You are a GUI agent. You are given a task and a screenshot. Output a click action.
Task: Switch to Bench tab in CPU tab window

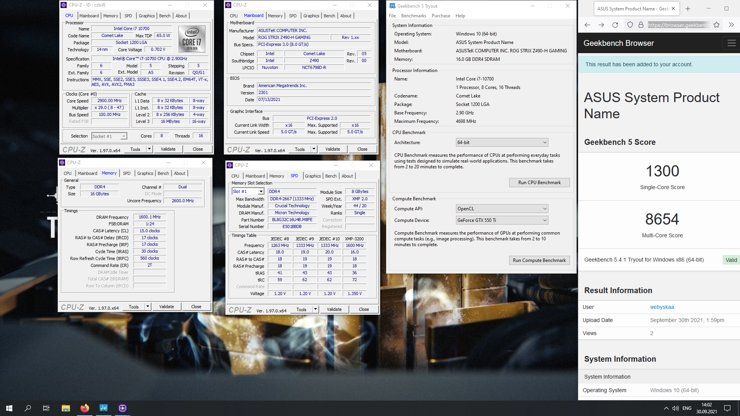[x=165, y=16]
